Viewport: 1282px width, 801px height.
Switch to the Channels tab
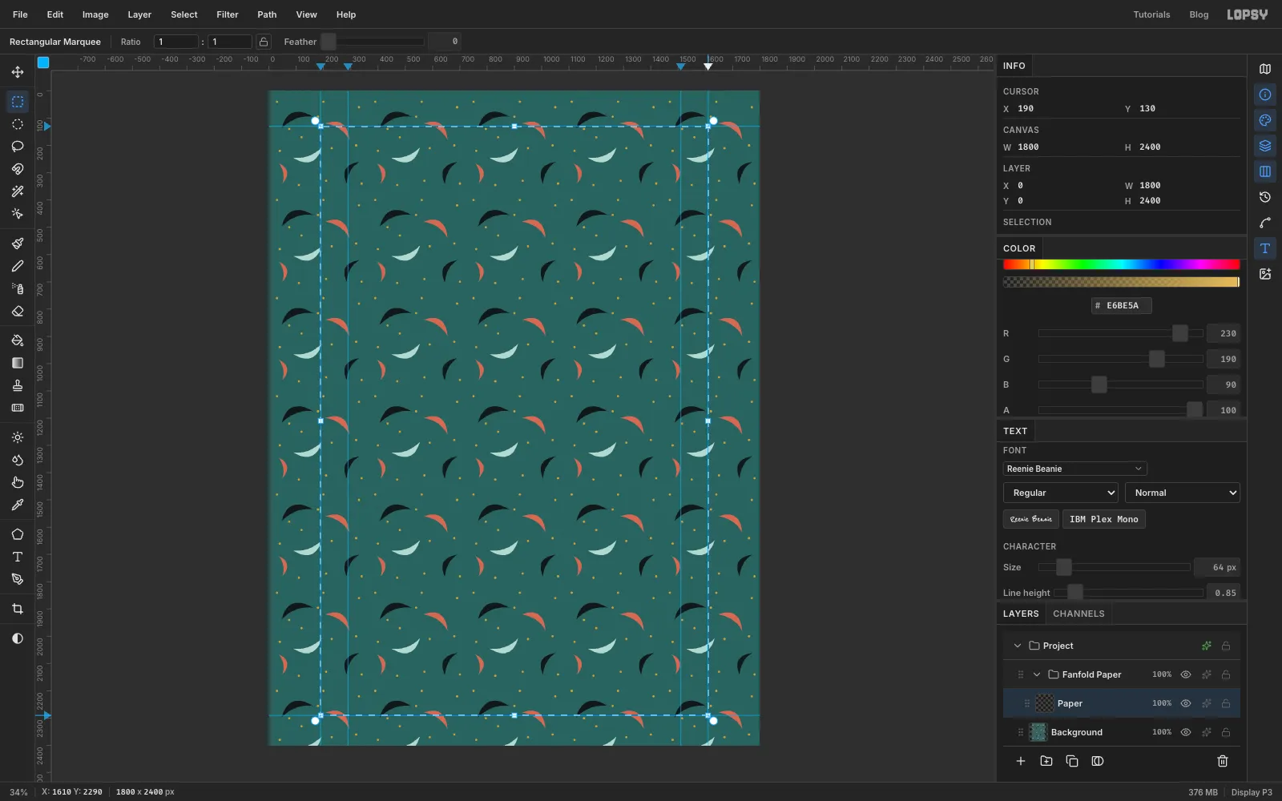(1078, 614)
